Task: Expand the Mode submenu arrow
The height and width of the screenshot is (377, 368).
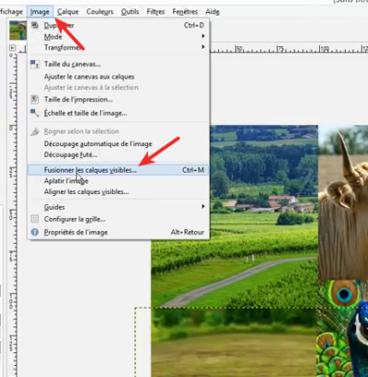Action: click(x=202, y=36)
